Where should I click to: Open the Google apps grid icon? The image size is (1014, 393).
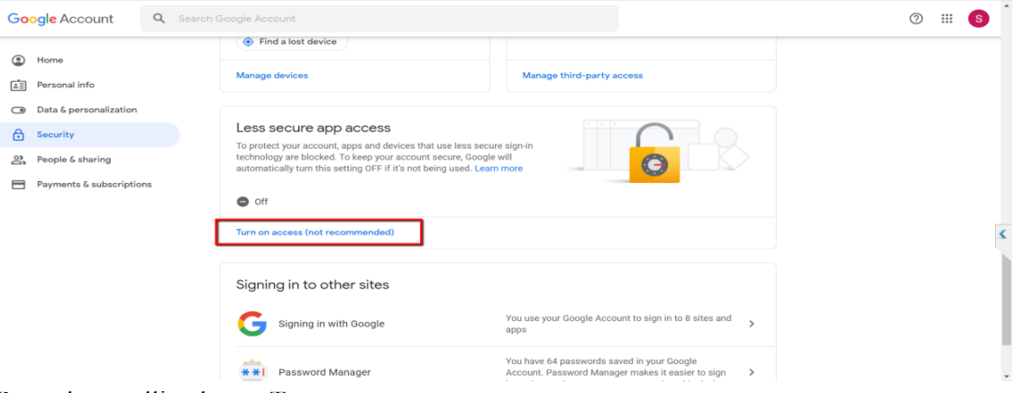pos(946,18)
